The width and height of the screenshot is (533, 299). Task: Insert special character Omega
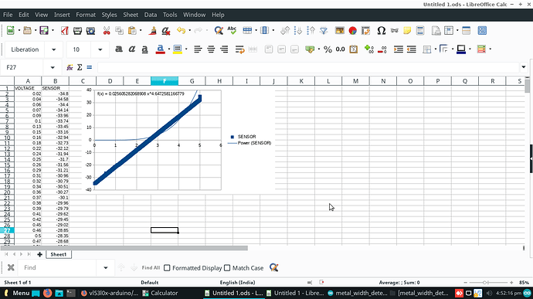(x=382, y=31)
